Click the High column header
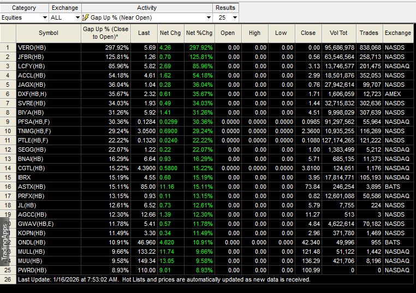416x293 pixels. [x=255, y=33]
